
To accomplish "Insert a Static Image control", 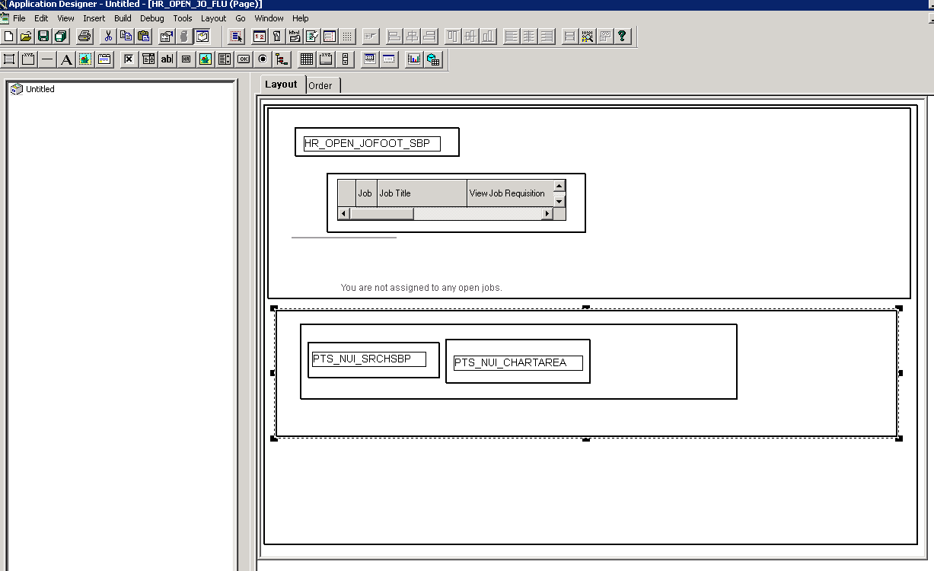I will tap(85, 59).
